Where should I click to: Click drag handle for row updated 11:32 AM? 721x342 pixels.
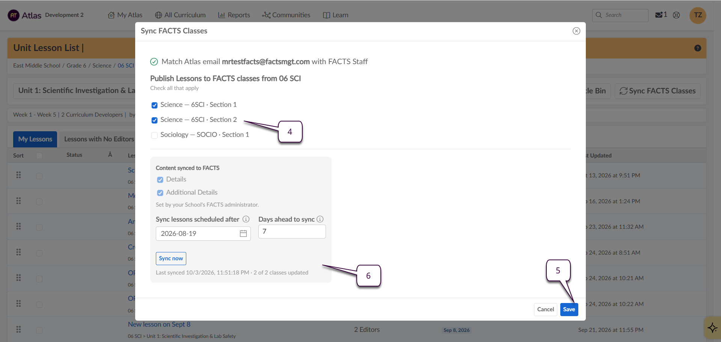point(18,226)
